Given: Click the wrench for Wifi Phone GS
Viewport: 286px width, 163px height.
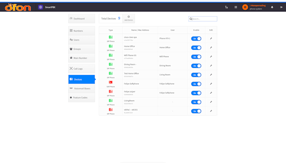Looking at the screenshot, I should click(211, 57).
